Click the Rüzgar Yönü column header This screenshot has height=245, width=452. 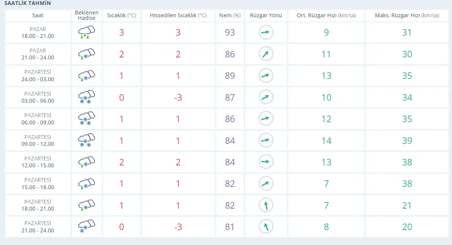pyautogui.click(x=266, y=16)
